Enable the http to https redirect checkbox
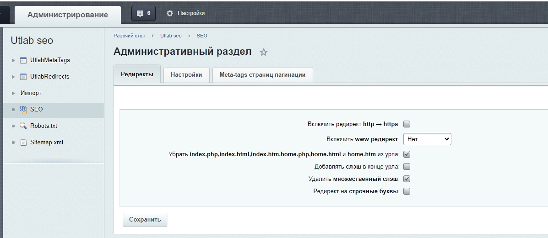 pyautogui.click(x=407, y=124)
